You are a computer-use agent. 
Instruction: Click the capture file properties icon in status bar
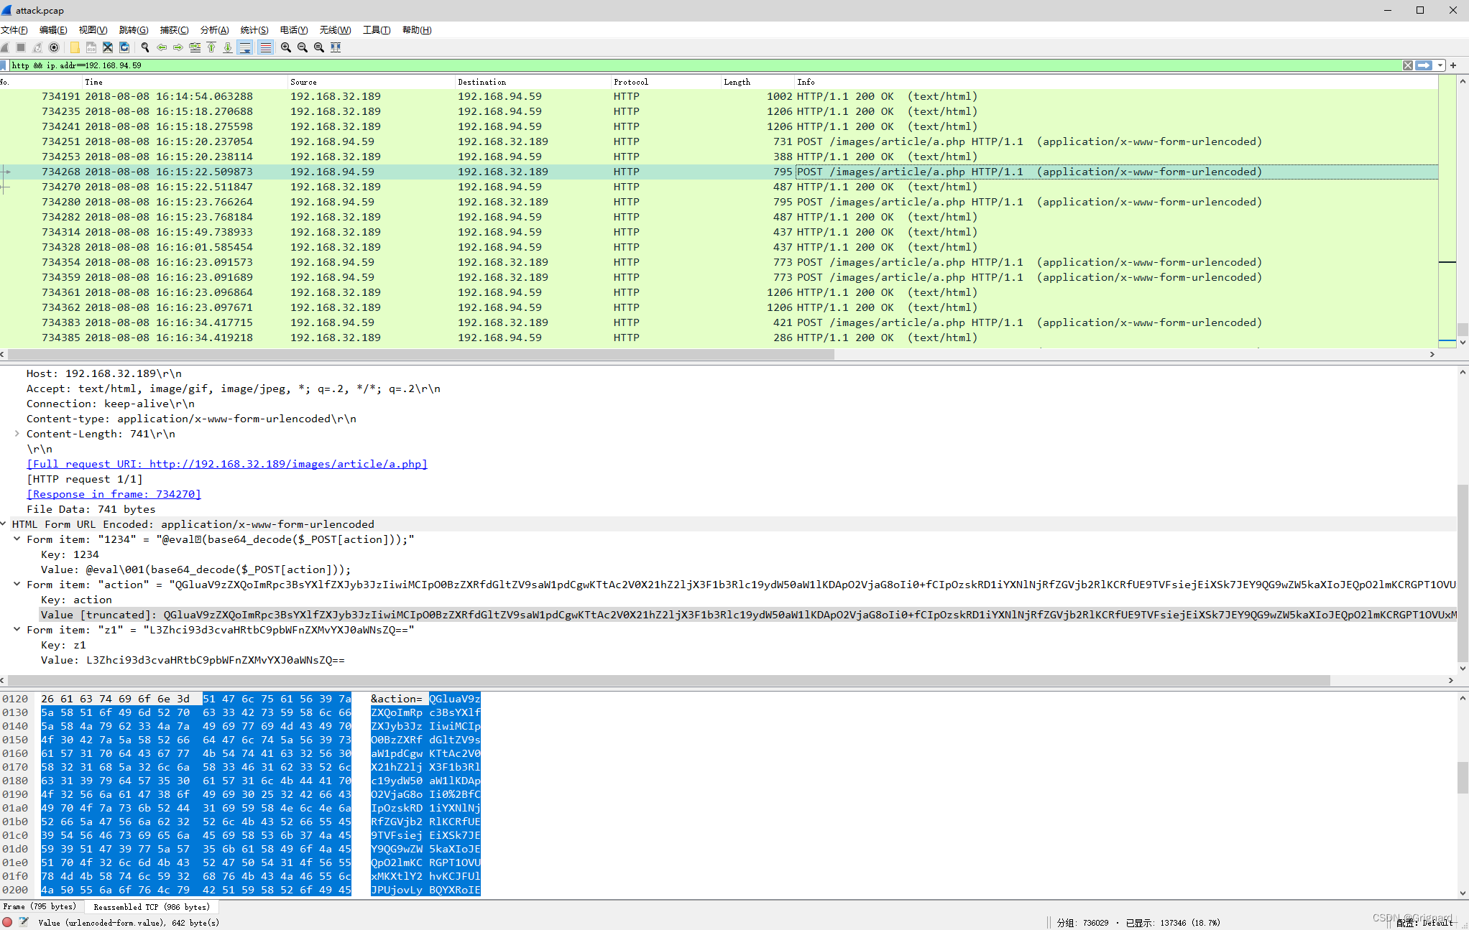(x=24, y=922)
